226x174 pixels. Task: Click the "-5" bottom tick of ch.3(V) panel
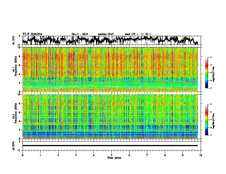click(19, 150)
